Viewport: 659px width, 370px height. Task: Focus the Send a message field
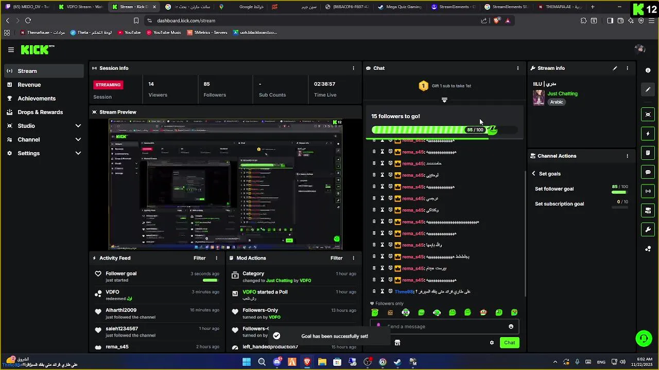pyautogui.click(x=445, y=326)
